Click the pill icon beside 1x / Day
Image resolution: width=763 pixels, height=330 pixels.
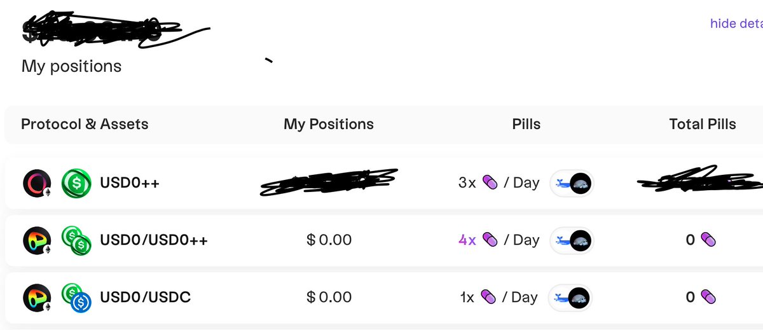point(488,297)
